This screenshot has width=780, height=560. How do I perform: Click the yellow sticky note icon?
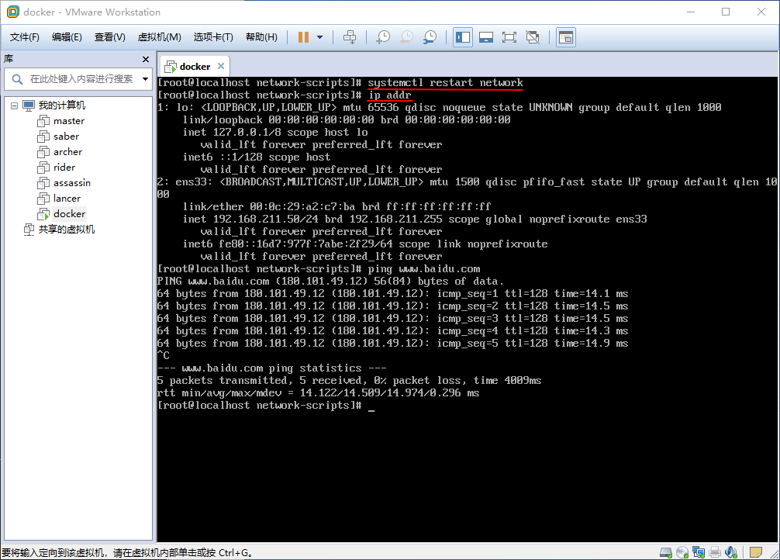coord(755,551)
